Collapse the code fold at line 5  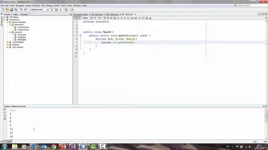point(80,35)
